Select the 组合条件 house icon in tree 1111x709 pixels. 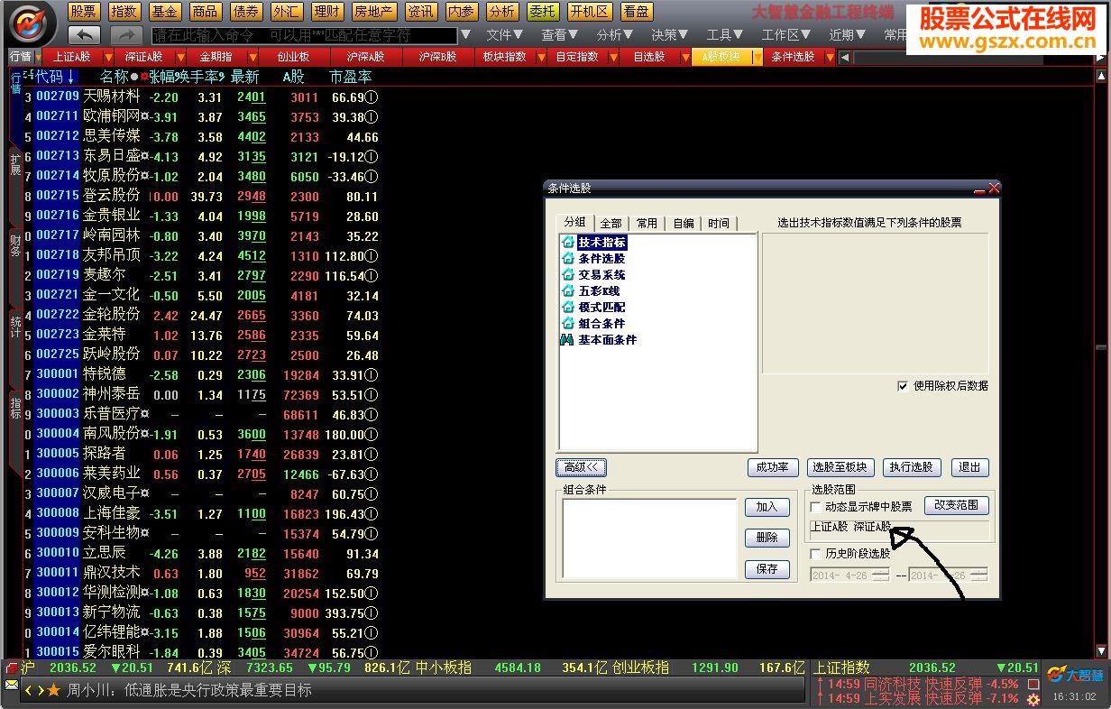[568, 324]
